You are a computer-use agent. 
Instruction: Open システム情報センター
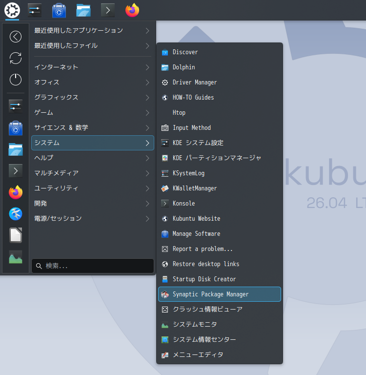pos(220,339)
